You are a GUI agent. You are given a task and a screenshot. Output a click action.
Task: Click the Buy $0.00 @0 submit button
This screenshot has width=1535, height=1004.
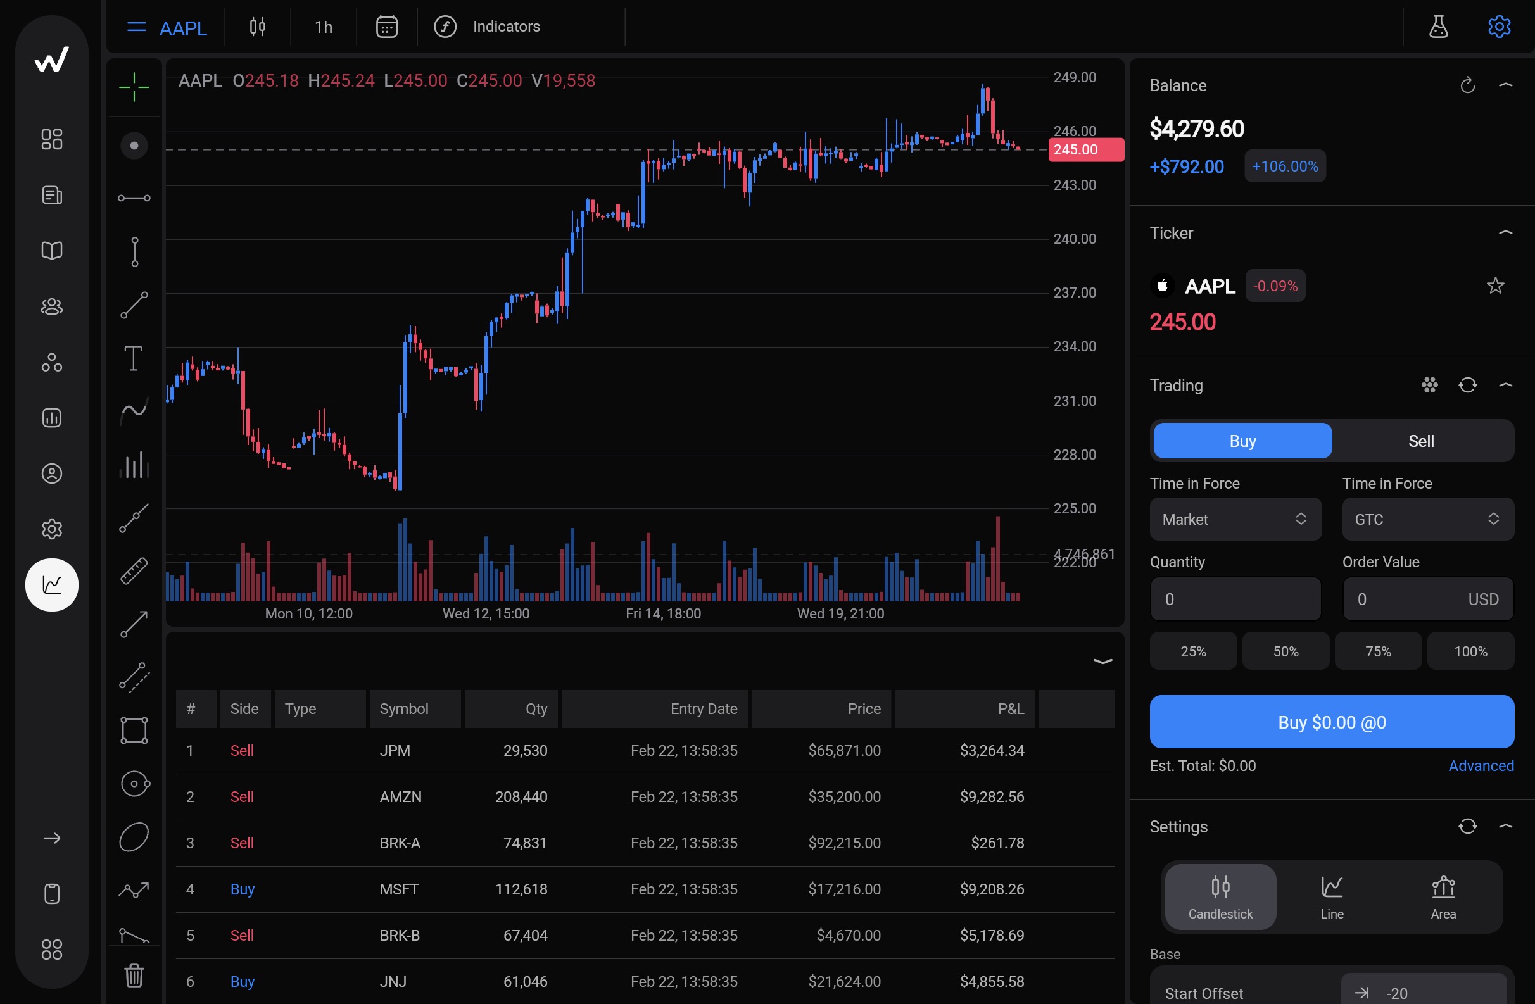tap(1332, 722)
